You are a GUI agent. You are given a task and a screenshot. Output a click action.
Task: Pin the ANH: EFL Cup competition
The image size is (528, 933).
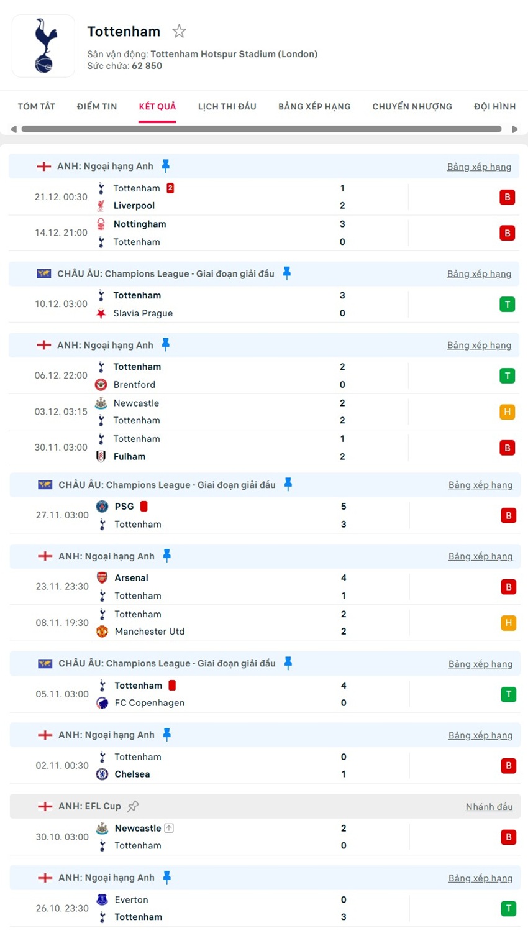pyautogui.click(x=134, y=806)
